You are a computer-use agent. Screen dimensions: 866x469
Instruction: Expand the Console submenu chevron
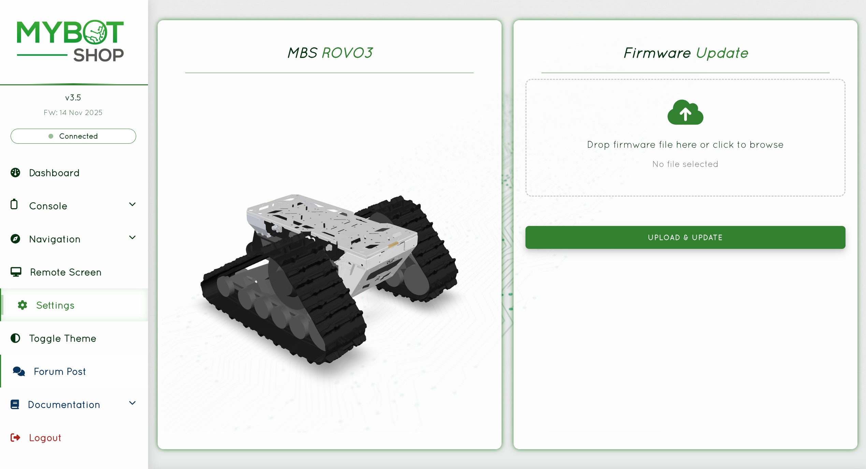tap(132, 204)
